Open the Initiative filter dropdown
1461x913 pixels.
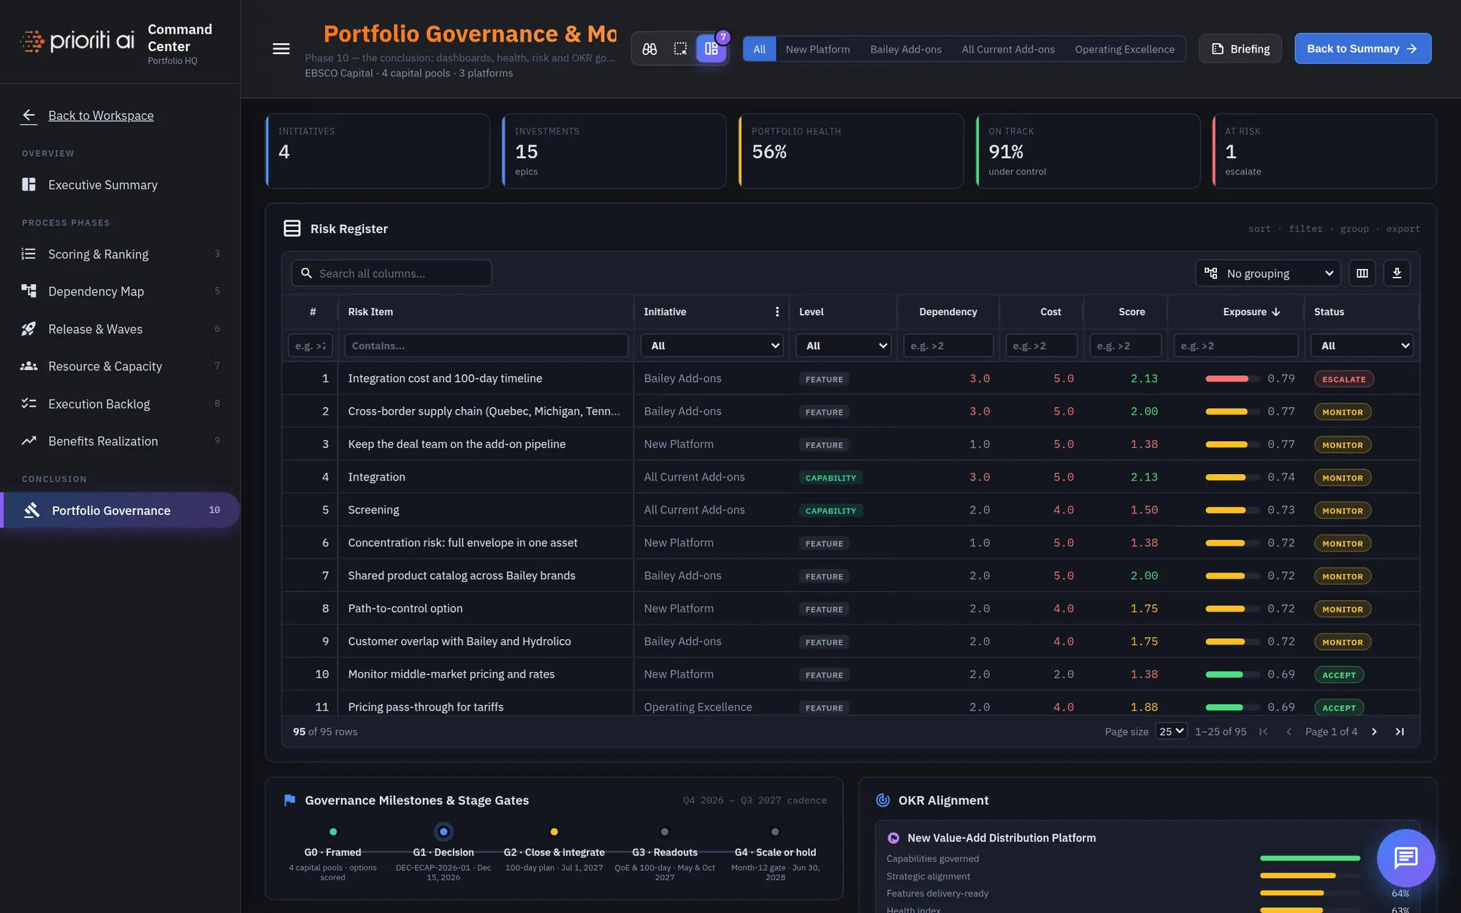pos(712,345)
